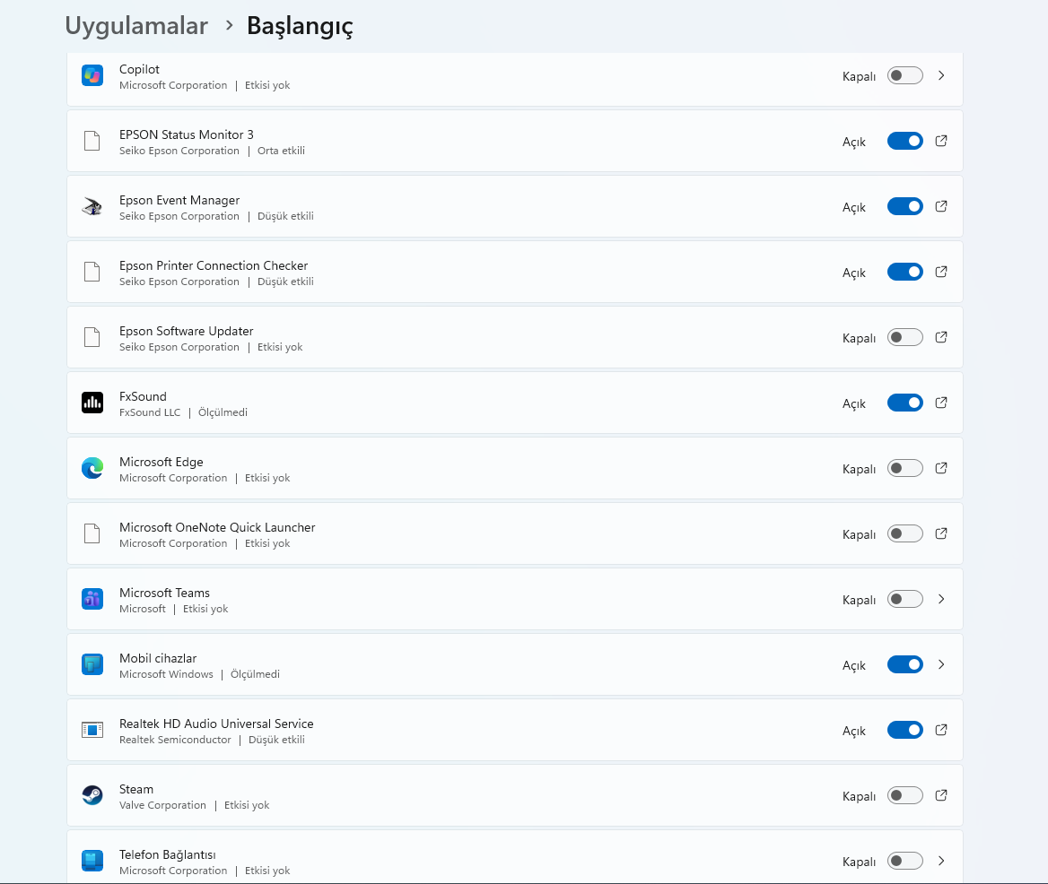The height and width of the screenshot is (884, 1048).
Task: Click the Steam app icon
Action: point(92,796)
